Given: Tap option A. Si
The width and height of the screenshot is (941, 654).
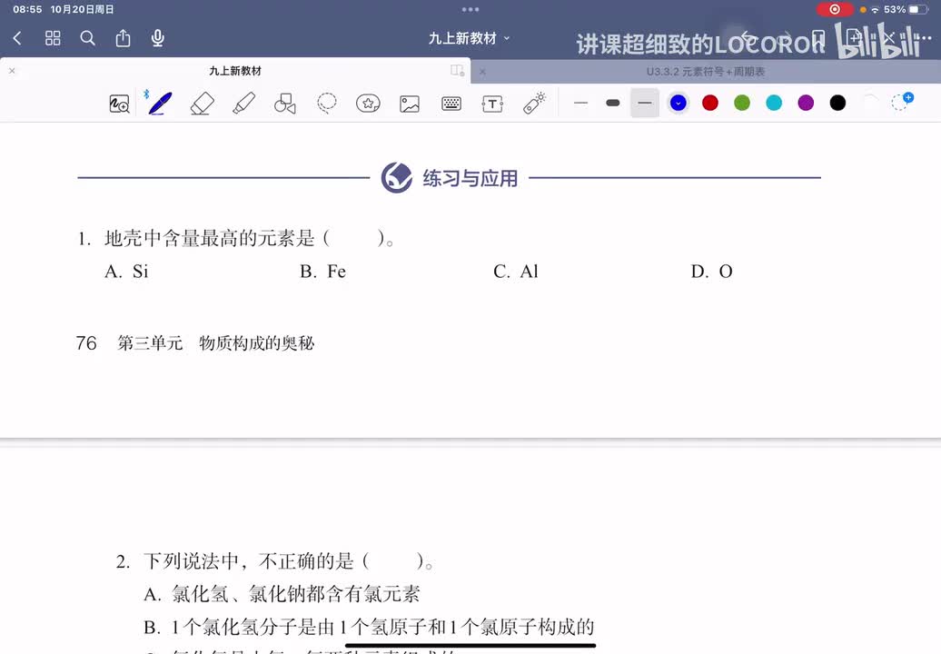Looking at the screenshot, I should 126,272.
